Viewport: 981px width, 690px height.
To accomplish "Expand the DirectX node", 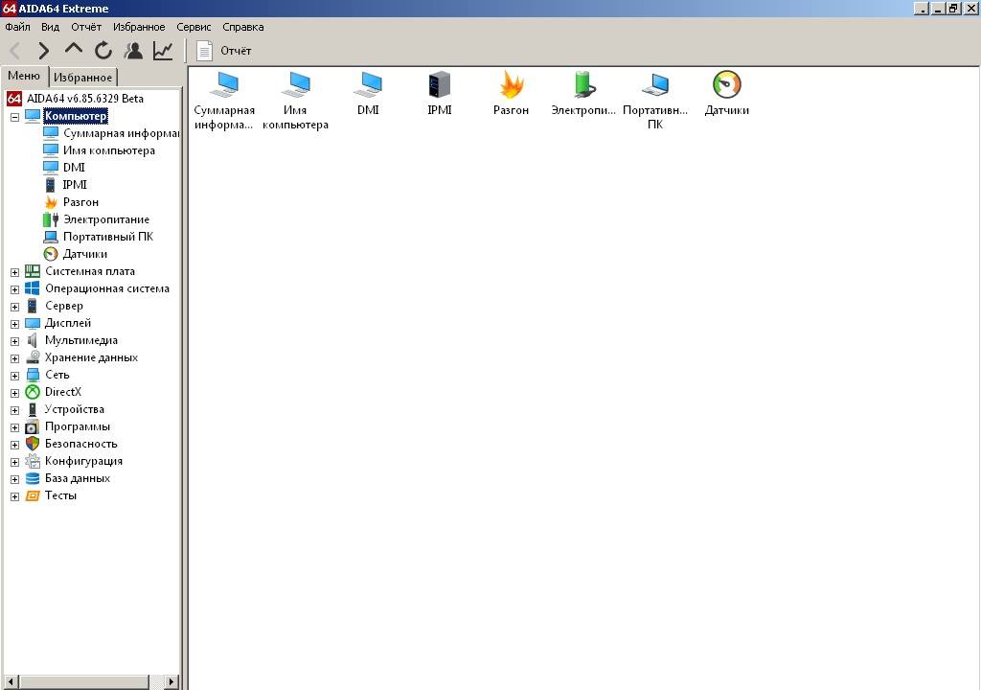I will click(15, 393).
